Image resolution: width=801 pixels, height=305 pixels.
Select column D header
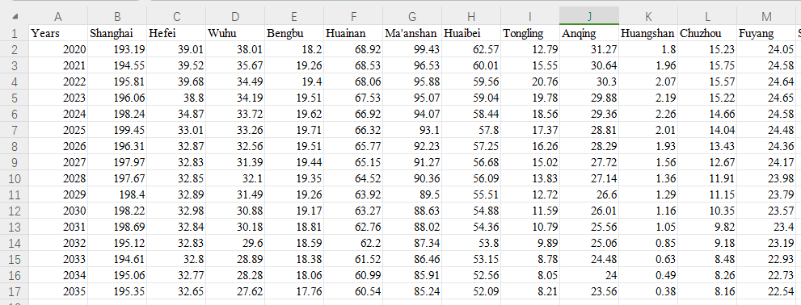click(235, 17)
